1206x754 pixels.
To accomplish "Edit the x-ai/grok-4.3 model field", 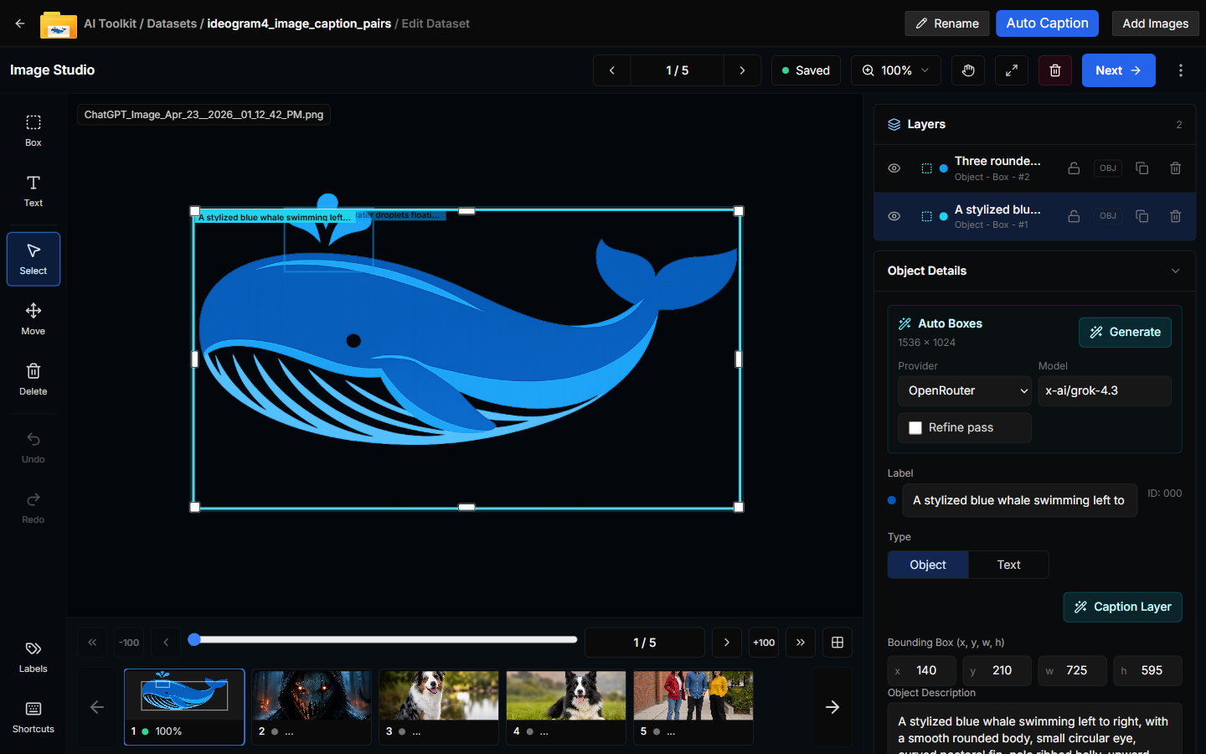I will click(x=1105, y=390).
